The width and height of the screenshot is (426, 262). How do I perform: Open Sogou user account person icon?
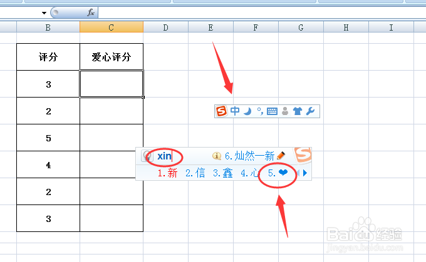[285, 111]
